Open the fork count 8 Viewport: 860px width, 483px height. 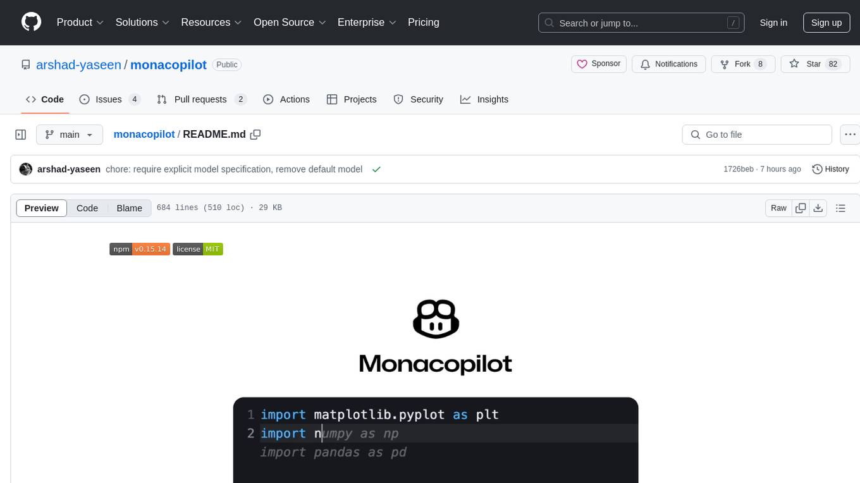tap(760, 64)
